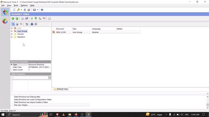Viewport: 209px width, 117px height.
Task: Click the new blank document toolbar icon
Action: click(14, 10)
